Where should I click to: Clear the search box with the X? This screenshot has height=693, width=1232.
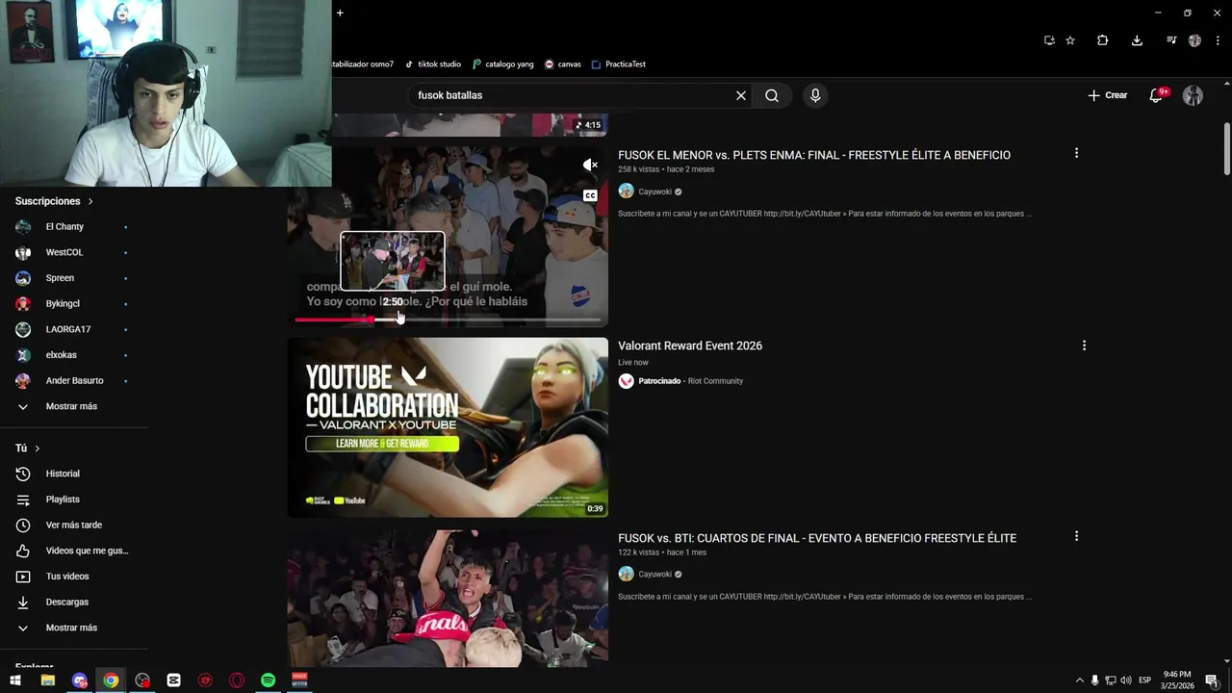[741, 95]
